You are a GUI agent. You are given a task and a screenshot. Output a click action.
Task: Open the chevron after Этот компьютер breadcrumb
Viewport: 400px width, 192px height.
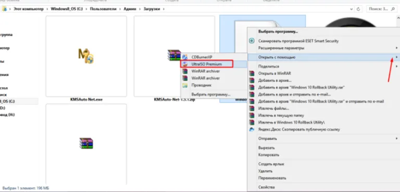click(47, 9)
